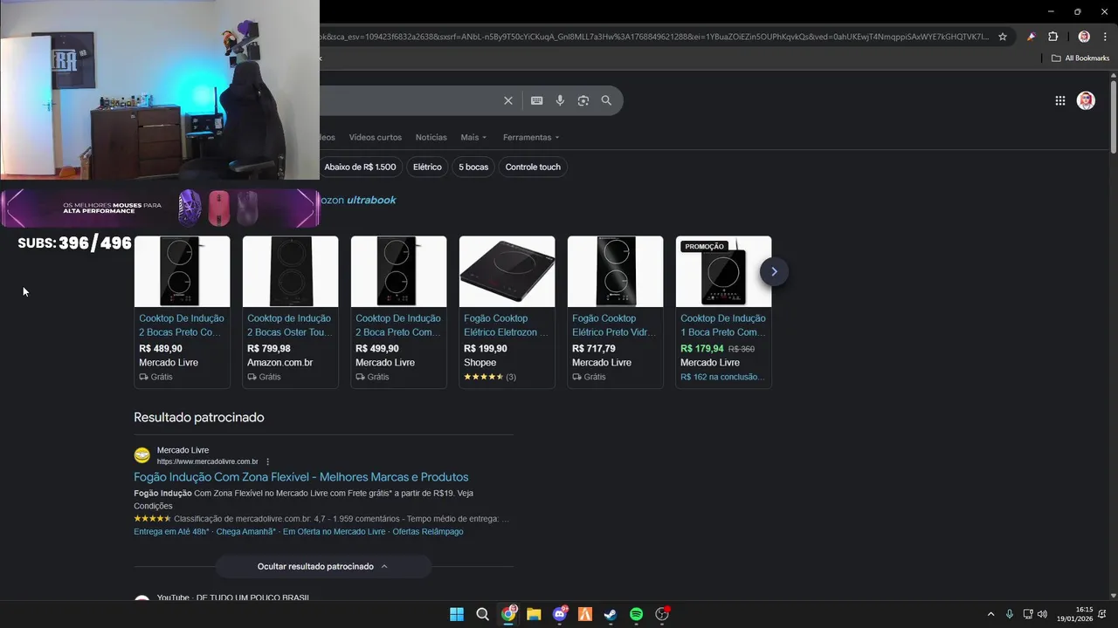Open Chrome's three-dot menu
This screenshot has width=1118, height=628.
pos(1106,37)
